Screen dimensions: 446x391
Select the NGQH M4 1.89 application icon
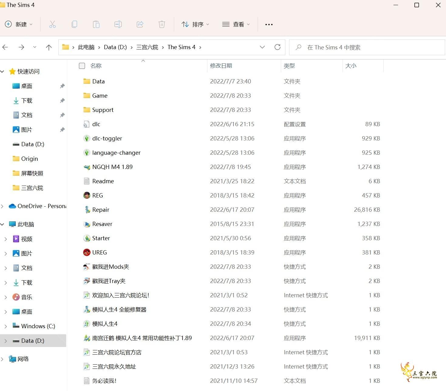[87, 167]
